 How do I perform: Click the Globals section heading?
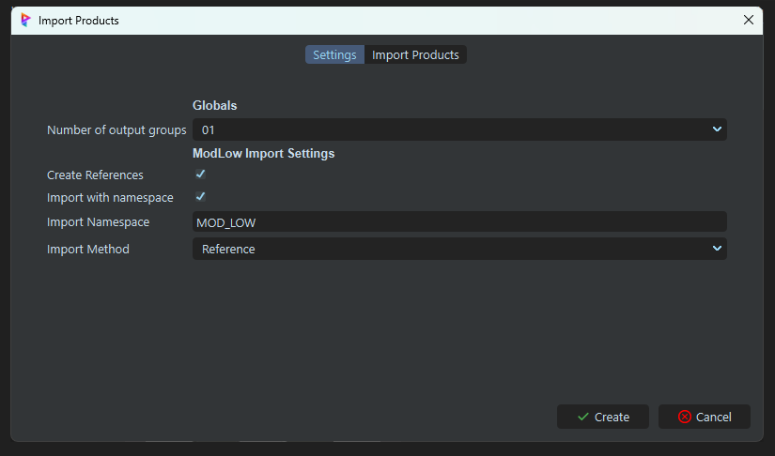click(214, 106)
